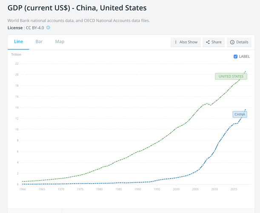Select the Line chart tab
The image size is (260, 213).
[19, 42]
